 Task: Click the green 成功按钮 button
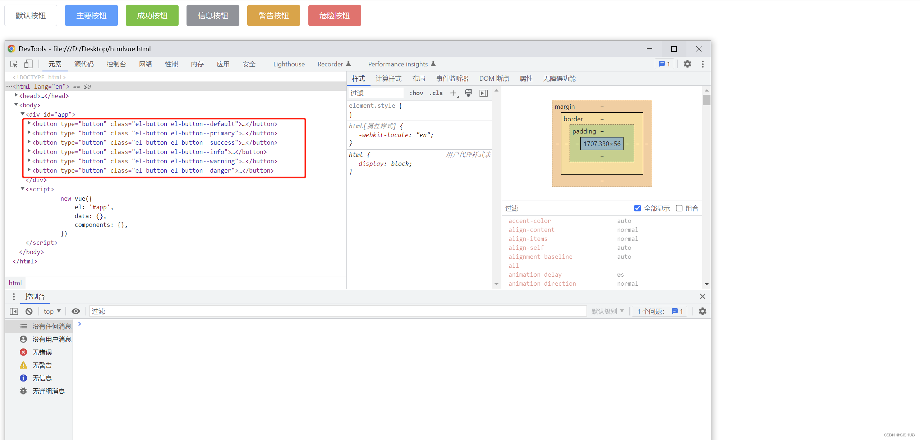coord(152,15)
